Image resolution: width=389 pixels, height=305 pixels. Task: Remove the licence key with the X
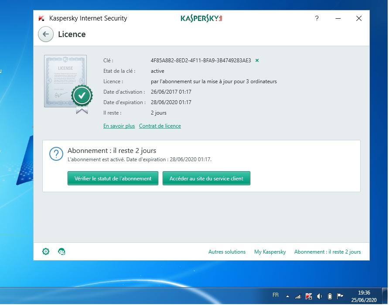(x=257, y=60)
